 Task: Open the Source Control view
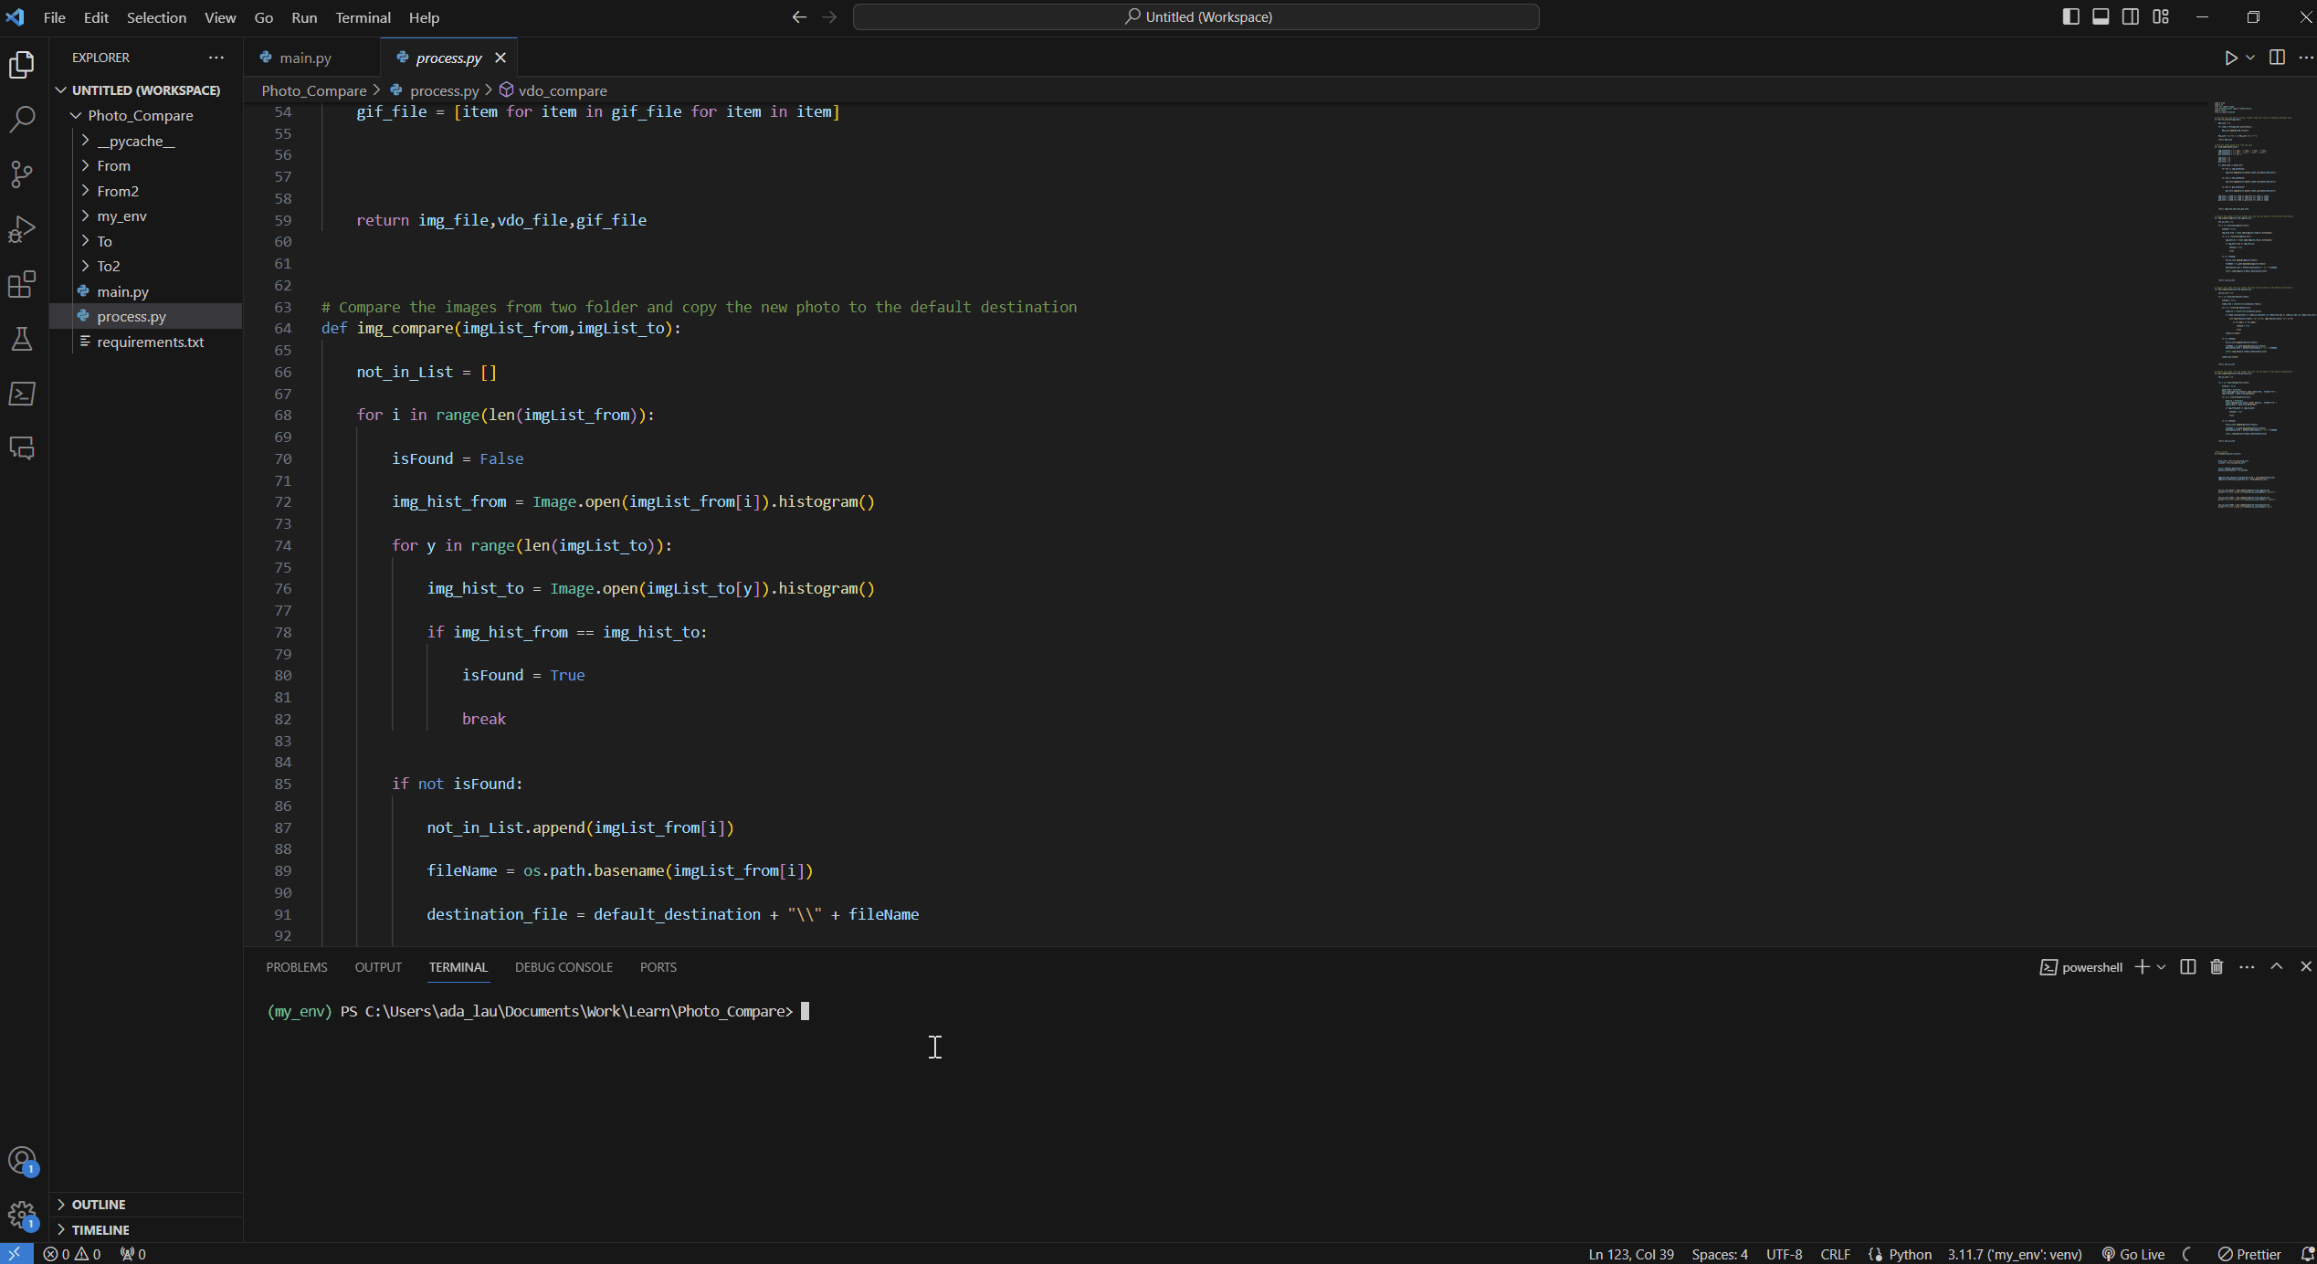tap(22, 174)
